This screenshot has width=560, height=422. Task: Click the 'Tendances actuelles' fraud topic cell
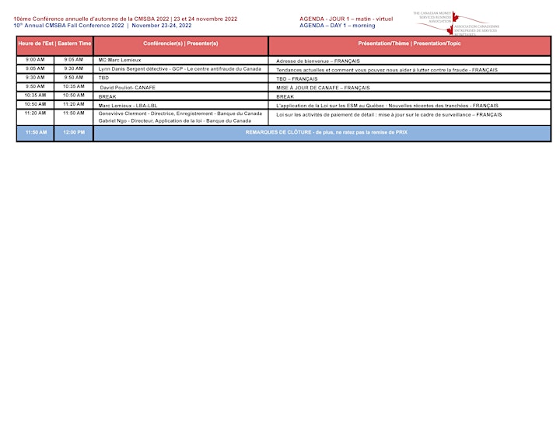(x=409, y=70)
